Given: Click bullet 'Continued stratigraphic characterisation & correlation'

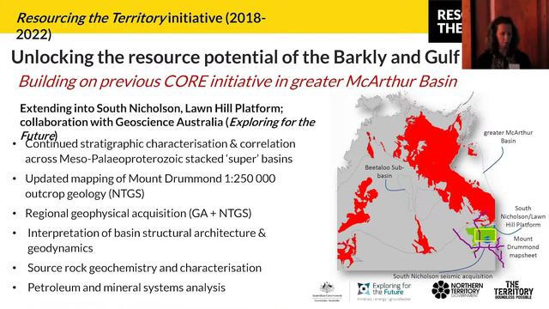Looking at the screenshot, I should tap(160, 151).
